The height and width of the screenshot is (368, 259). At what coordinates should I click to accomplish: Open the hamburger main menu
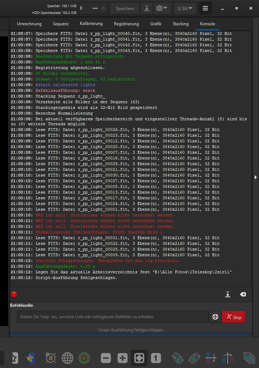pyautogui.click(x=205, y=9)
